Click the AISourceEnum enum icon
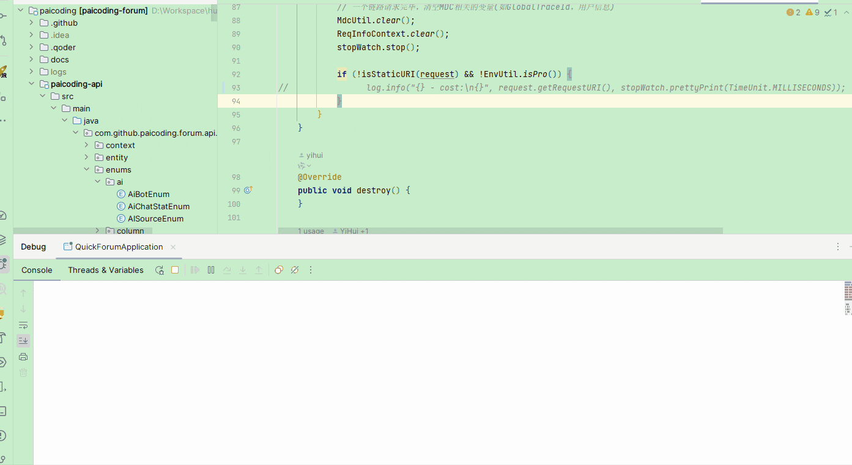 pos(121,218)
